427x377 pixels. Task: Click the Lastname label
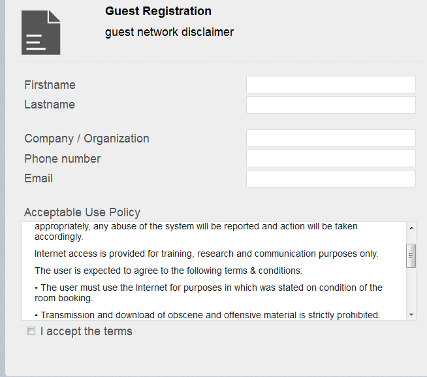coord(50,105)
